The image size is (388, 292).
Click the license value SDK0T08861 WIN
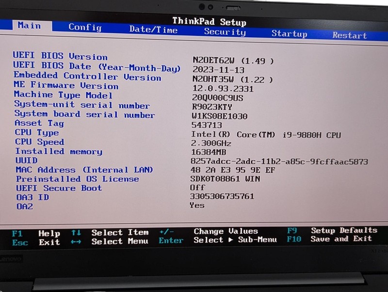tap(225, 178)
